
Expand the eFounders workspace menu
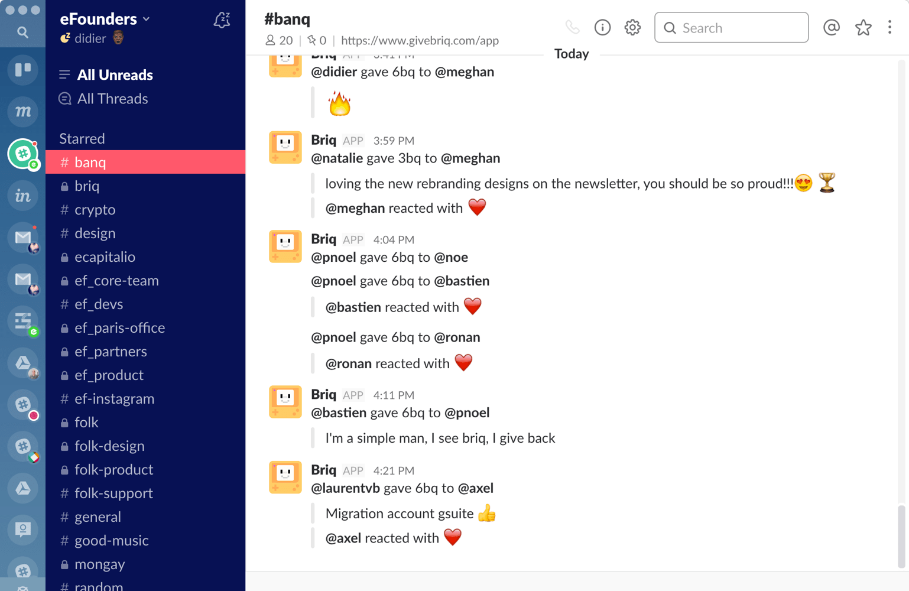tap(105, 19)
